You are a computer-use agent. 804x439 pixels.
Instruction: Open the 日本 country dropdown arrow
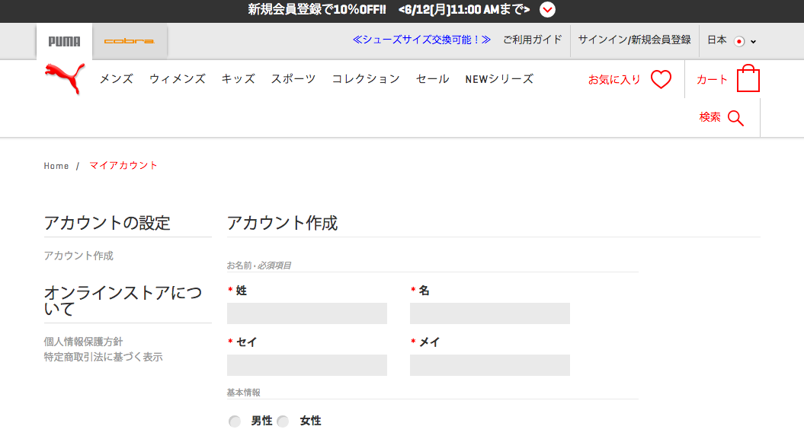click(753, 42)
